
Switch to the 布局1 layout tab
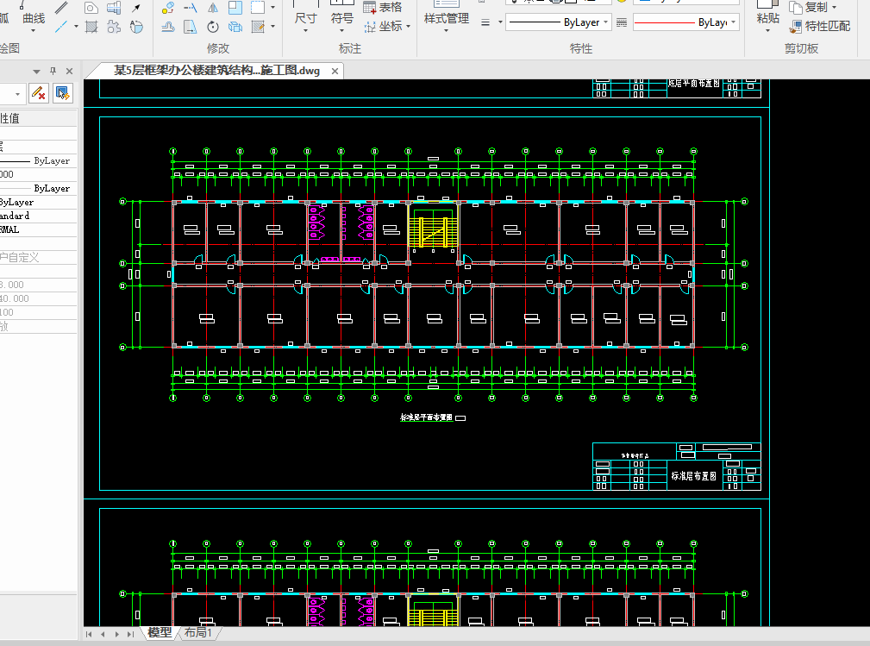[198, 633]
